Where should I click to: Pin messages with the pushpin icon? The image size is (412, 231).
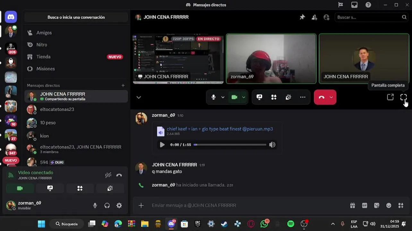302,17
